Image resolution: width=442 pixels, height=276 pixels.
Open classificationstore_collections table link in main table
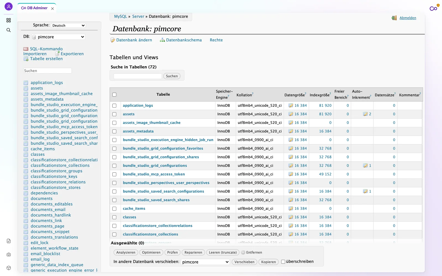tap(151, 234)
